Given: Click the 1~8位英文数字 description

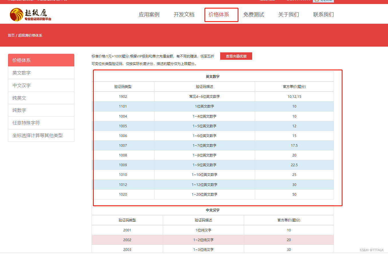Looking at the screenshot, I should [204, 155].
